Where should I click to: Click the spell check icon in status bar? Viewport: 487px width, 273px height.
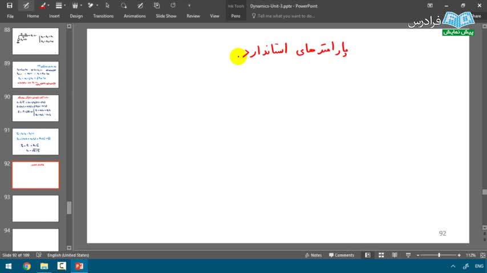pos(39,255)
